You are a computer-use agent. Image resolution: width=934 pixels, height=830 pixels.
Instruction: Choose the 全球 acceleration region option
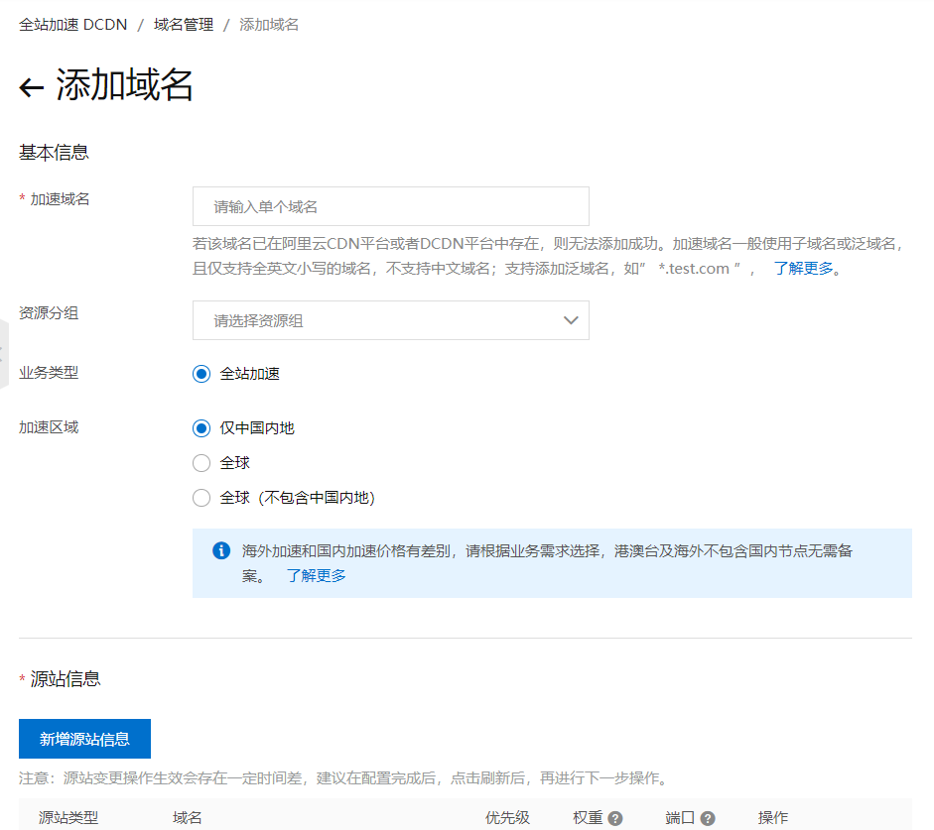point(201,463)
